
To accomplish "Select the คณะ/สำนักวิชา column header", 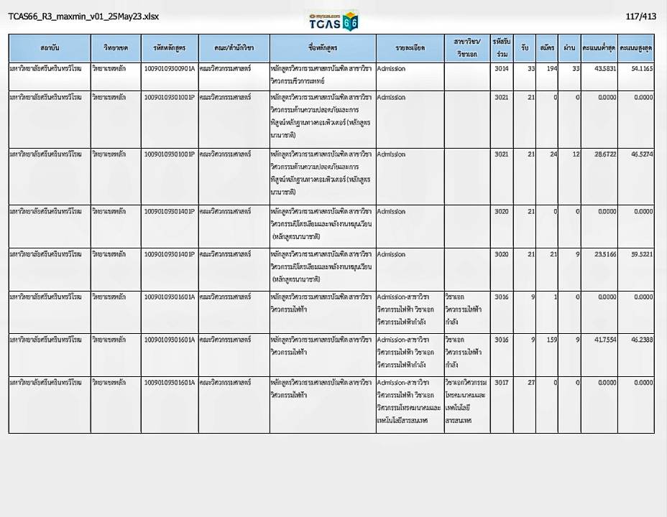I will coord(234,48).
